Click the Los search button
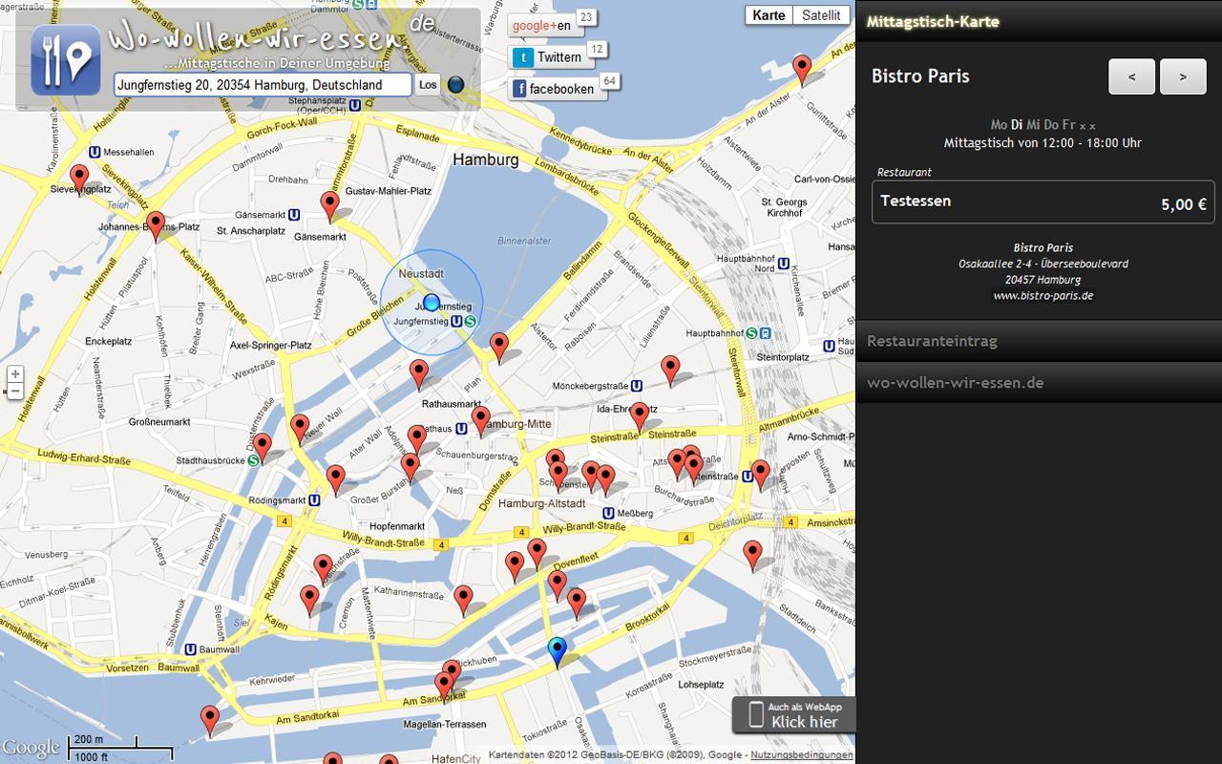1222x764 pixels. 428,85
